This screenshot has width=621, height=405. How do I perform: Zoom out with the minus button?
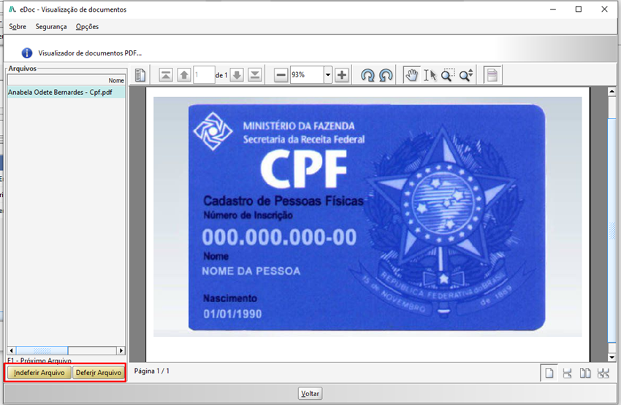(x=281, y=74)
